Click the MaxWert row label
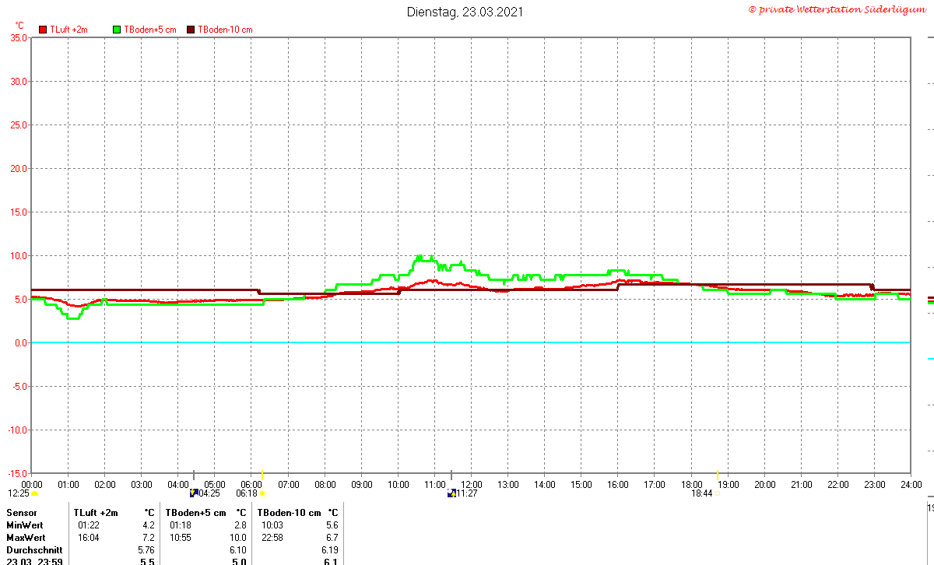 click(x=26, y=538)
